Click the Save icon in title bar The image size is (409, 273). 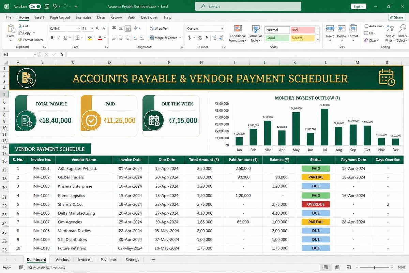[47, 6]
